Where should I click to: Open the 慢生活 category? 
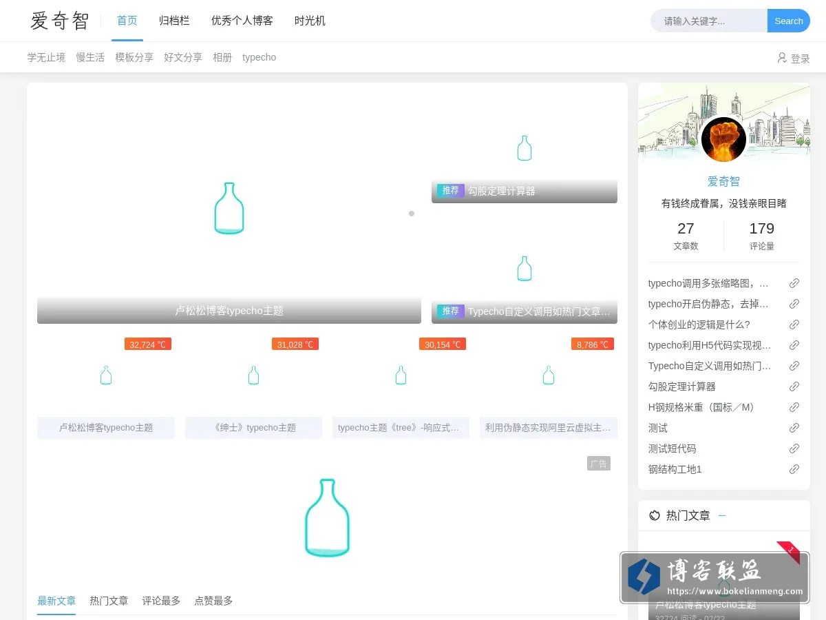pos(90,57)
